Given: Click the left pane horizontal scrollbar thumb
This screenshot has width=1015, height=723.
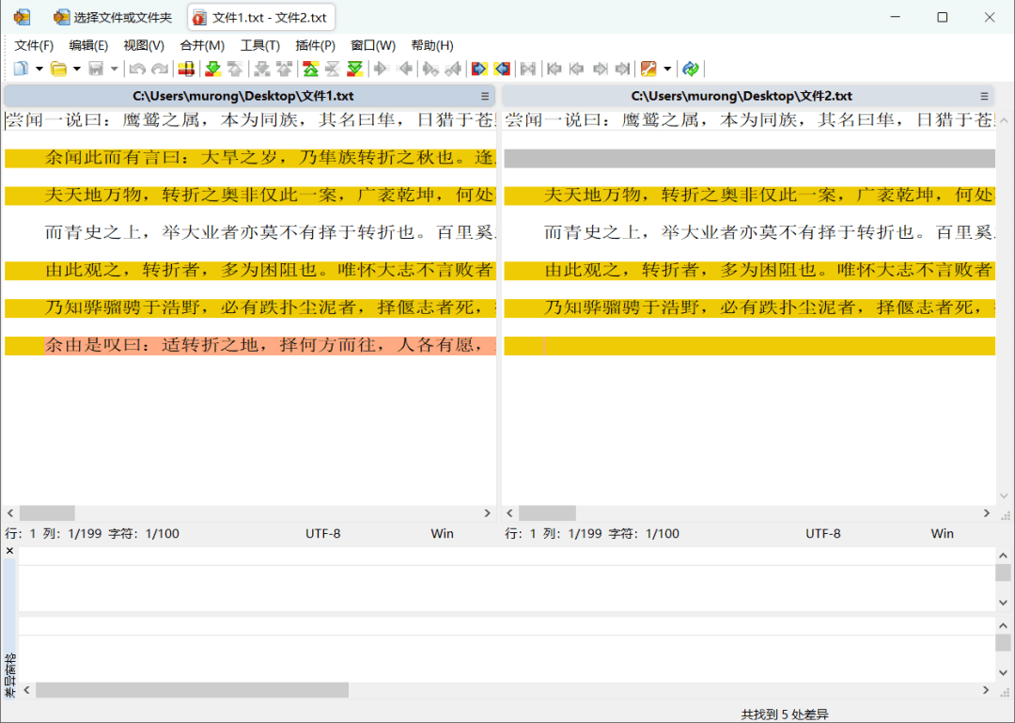Looking at the screenshot, I should coord(47,513).
